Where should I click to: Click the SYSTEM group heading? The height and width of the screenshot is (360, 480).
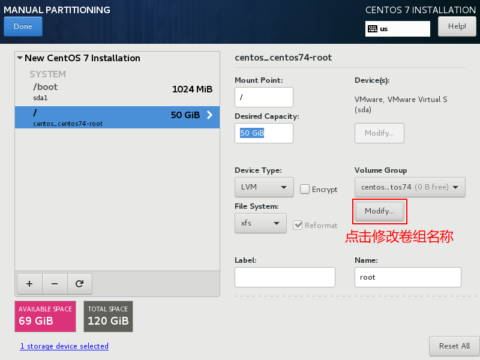(x=48, y=74)
